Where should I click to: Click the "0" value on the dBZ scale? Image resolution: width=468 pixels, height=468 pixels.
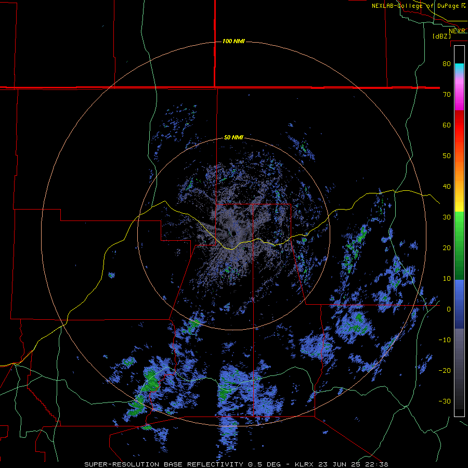(449, 310)
